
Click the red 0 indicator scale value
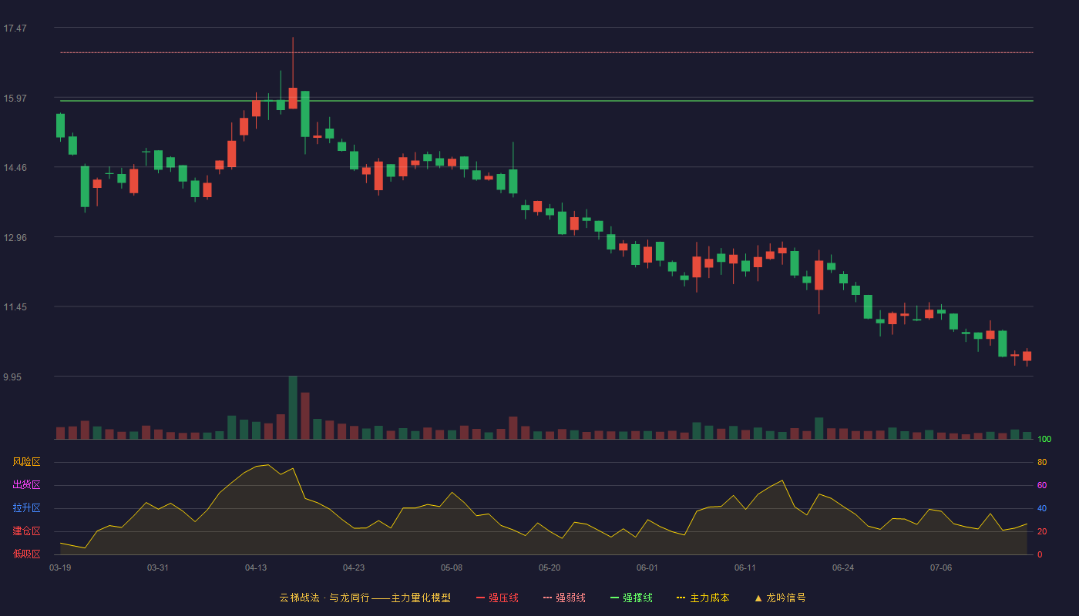[x=1040, y=555]
